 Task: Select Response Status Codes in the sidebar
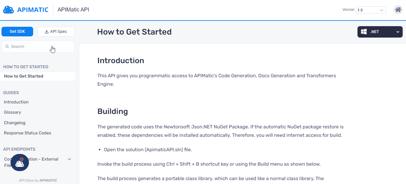27,133
